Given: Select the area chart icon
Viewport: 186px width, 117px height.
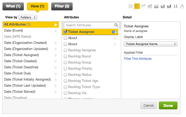Looking at the screenshot, I should click(150, 6).
